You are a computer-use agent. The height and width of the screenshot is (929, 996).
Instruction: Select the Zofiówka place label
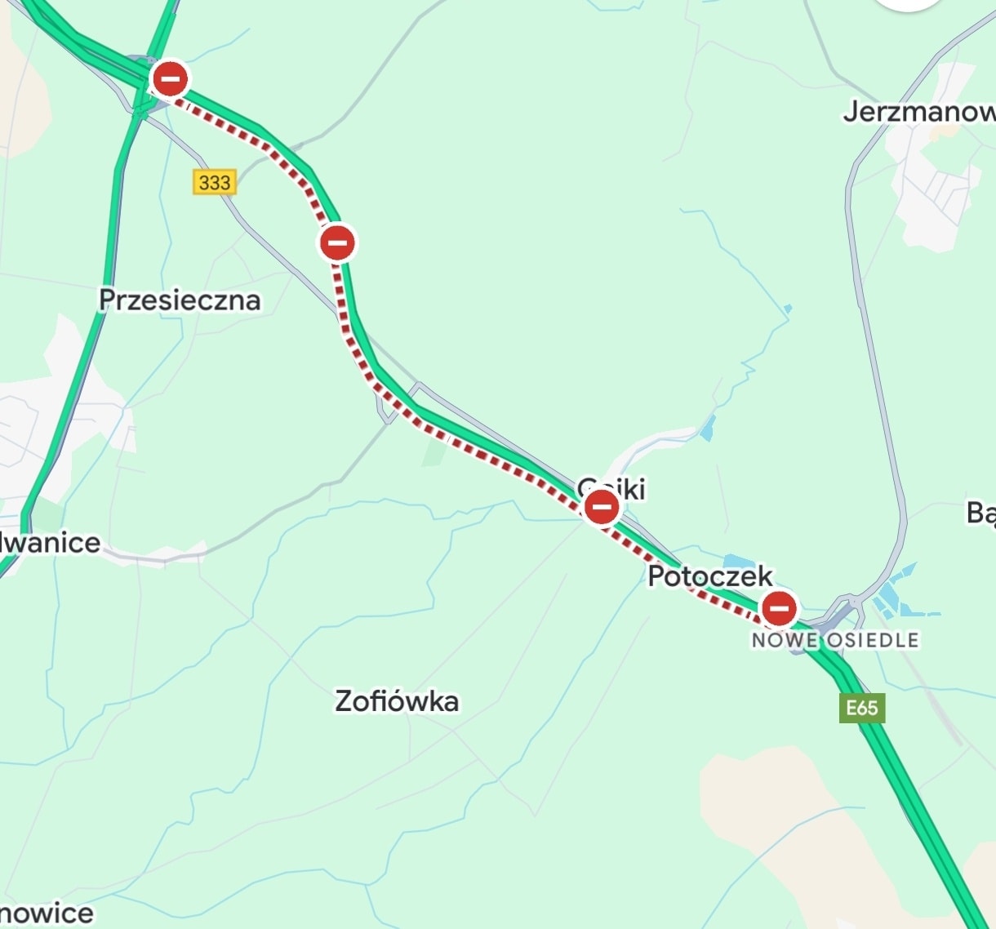pos(397,700)
